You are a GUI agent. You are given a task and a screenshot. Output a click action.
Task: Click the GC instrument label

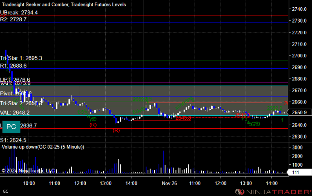[x=5, y=191]
